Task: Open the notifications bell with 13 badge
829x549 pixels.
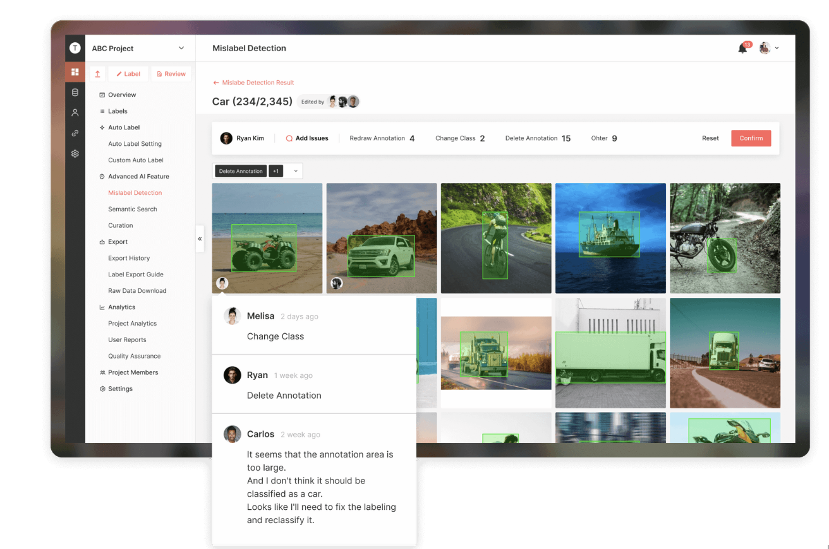Action: click(744, 48)
